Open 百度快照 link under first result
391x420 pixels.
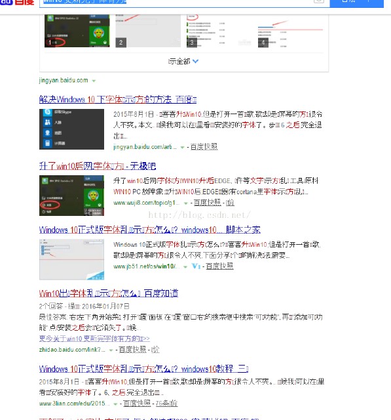coord(204,147)
